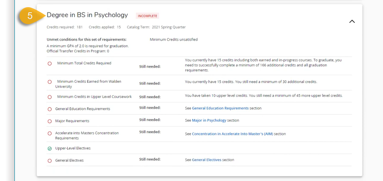Click 'Catalog Term: 2021 Spring Quarter' text
Screen dimensions: 383x181
[156, 27]
